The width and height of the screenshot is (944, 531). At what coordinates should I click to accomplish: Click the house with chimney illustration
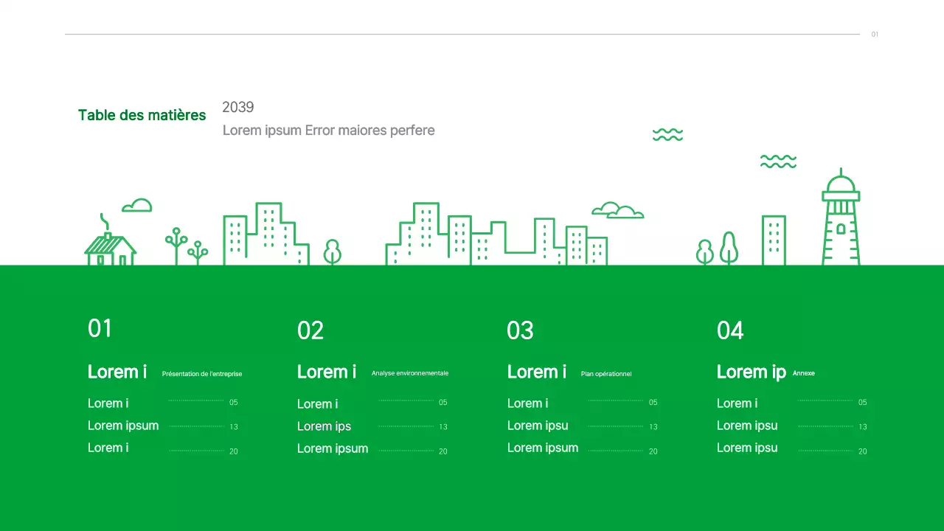click(111, 247)
